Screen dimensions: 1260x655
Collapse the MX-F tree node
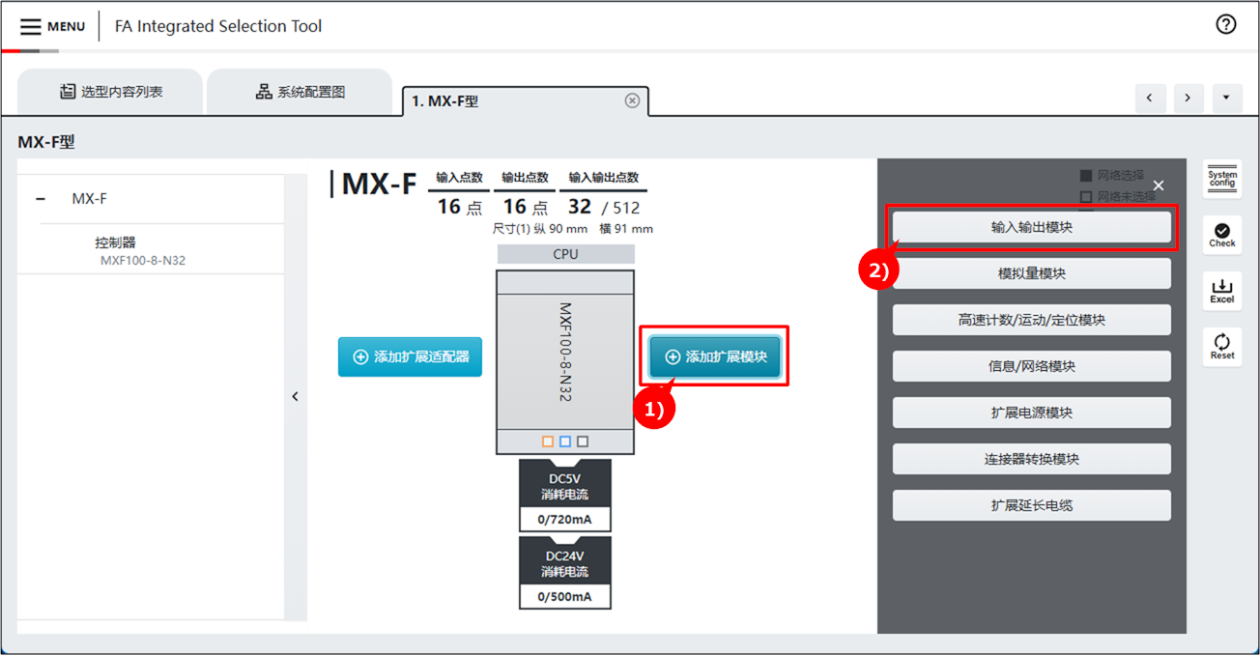[41, 199]
